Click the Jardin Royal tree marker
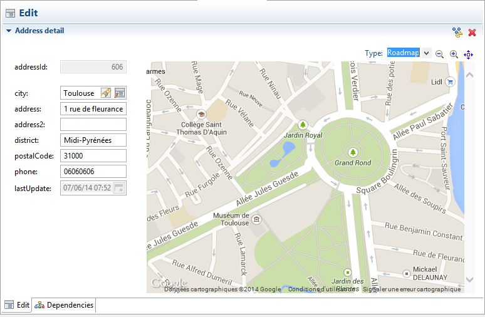This screenshot has width=485, height=317. pyautogui.click(x=303, y=125)
